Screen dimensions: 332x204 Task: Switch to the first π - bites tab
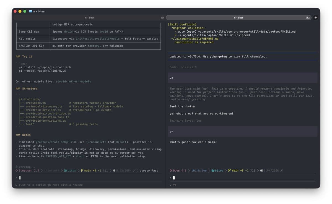90,17
